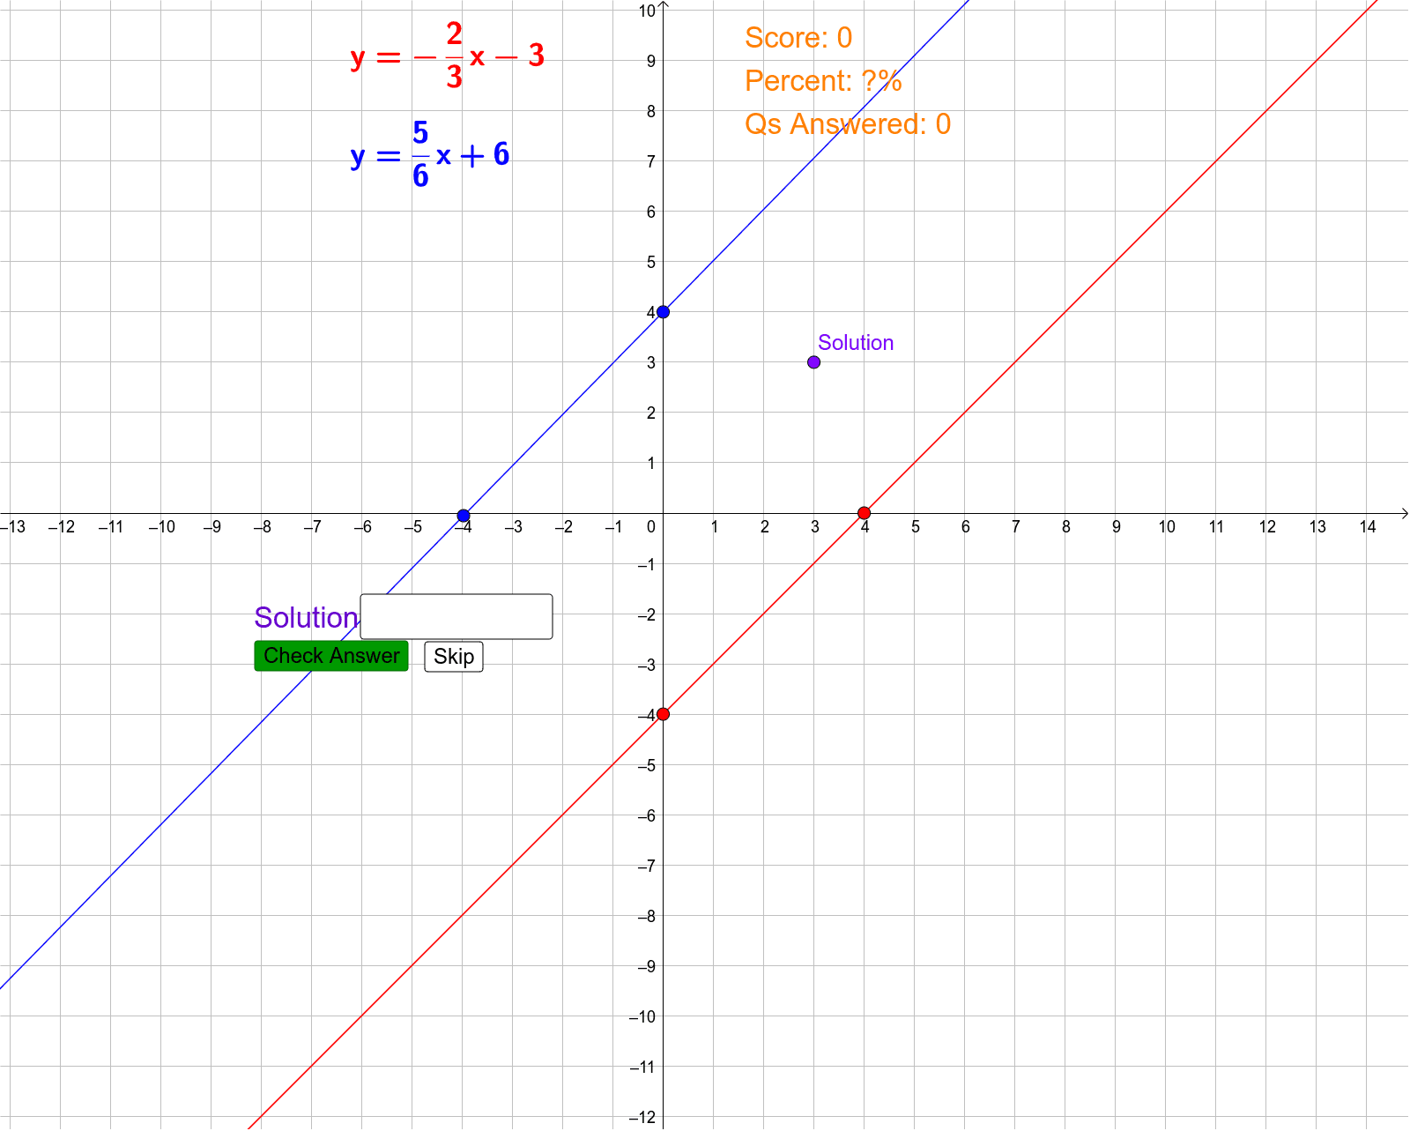
Task: Click the orange Qs Answered: 0 text
Action: point(846,123)
